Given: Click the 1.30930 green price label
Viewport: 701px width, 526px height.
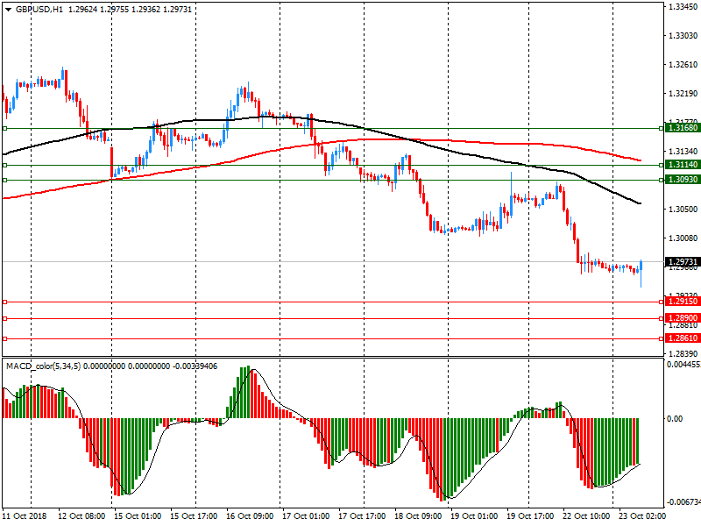Looking at the screenshot, I should click(681, 180).
